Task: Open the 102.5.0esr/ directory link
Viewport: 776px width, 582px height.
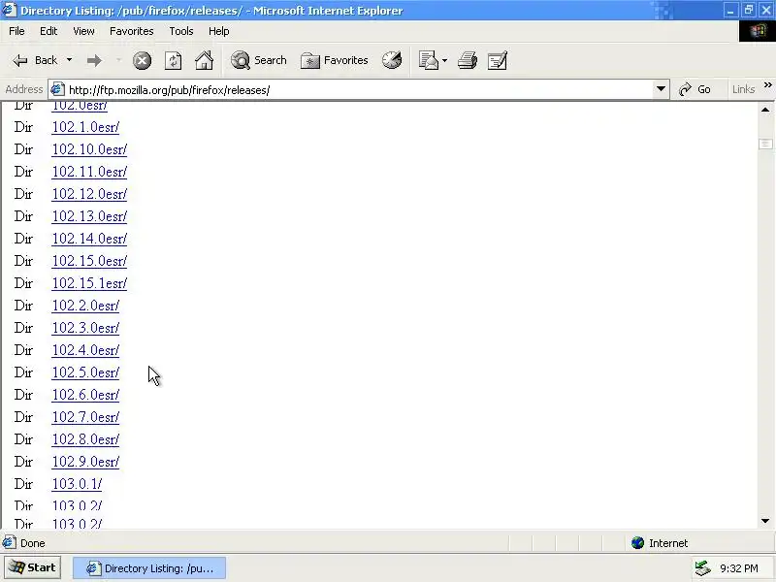Action: pyautogui.click(x=85, y=372)
